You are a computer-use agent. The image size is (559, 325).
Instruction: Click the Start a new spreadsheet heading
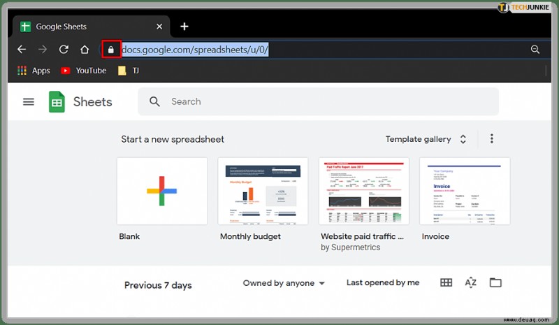point(173,139)
